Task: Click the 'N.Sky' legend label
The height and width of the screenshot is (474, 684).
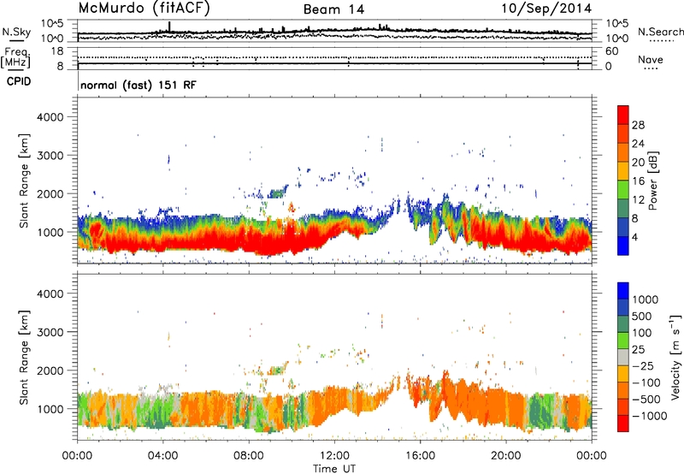Action: point(16,32)
